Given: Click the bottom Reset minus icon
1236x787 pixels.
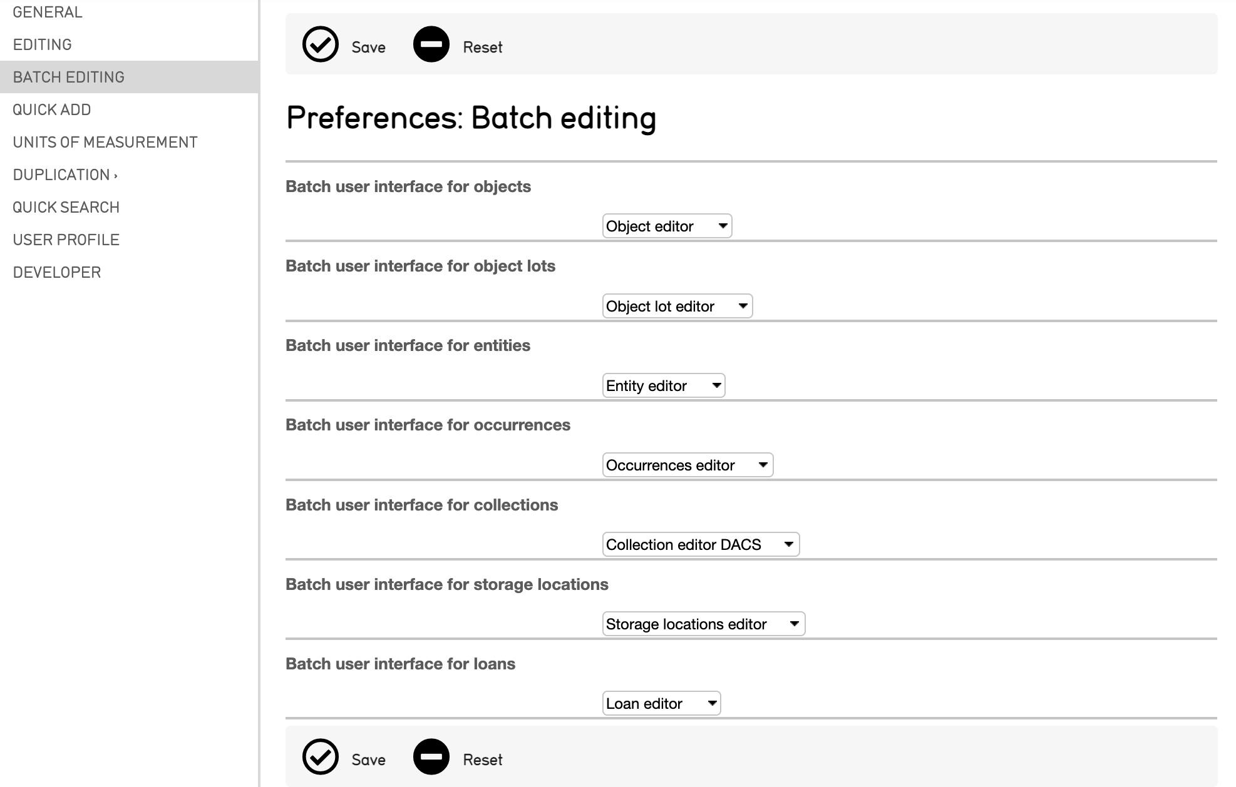Looking at the screenshot, I should 431,757.
